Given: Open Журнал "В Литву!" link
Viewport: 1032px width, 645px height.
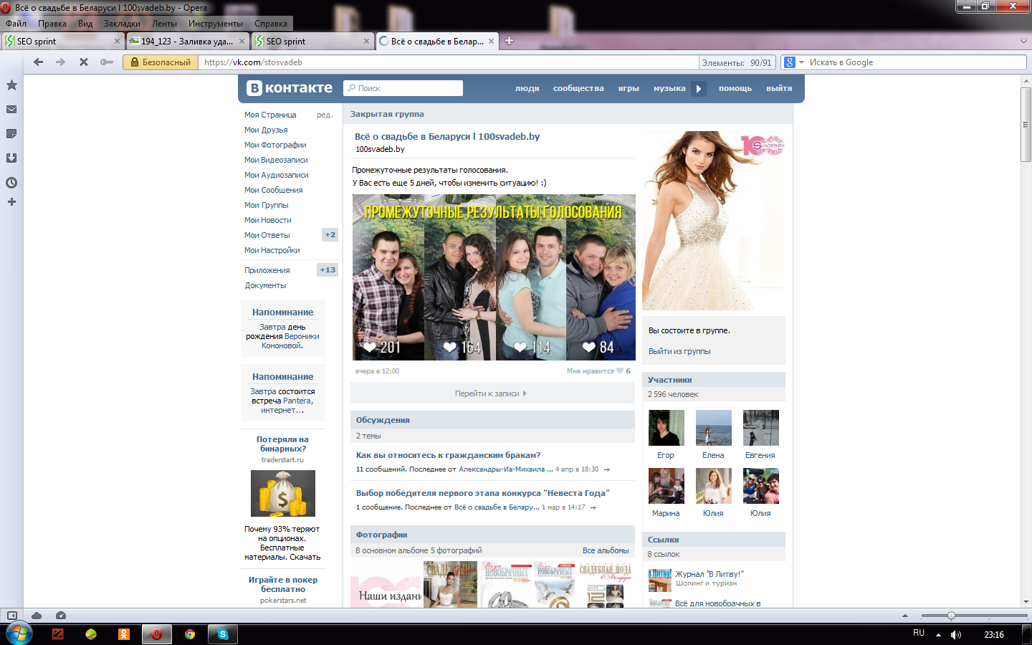Looking at the screenshot, I should pyautogui.click(x=709, y=574).
